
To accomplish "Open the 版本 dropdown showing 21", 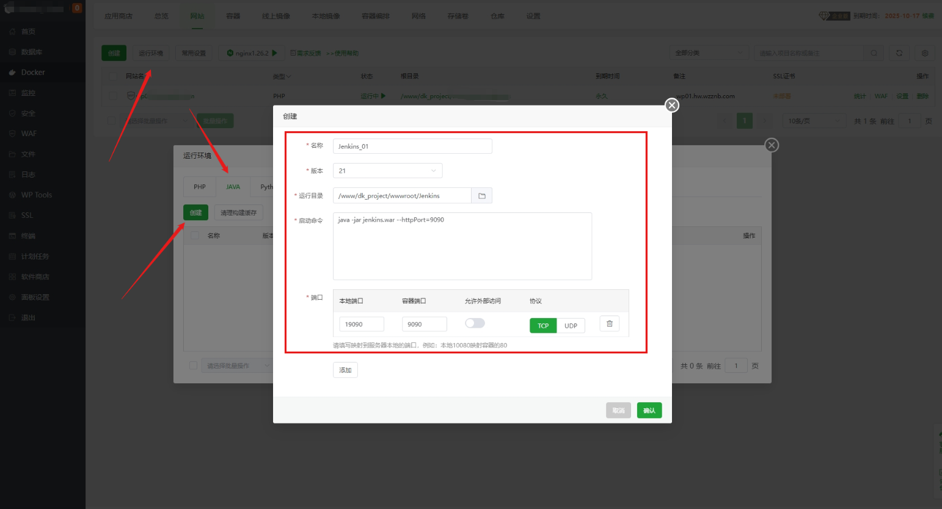I will [x=387, y=171].
